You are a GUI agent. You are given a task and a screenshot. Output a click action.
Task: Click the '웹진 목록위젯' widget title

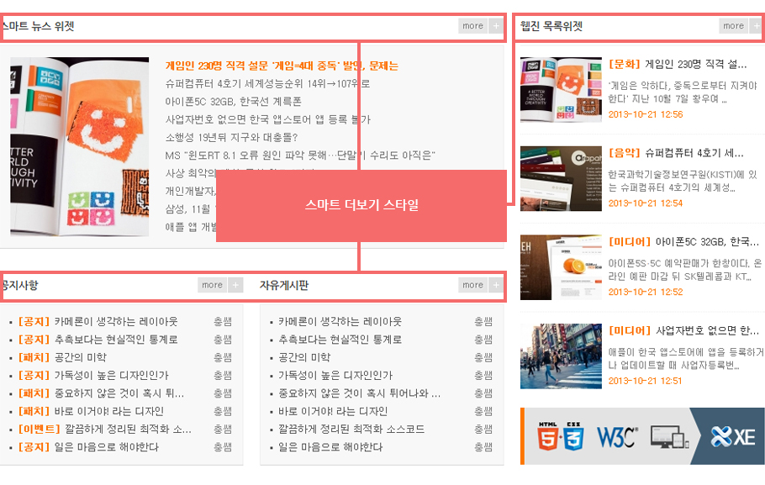(x=551, y=26)
